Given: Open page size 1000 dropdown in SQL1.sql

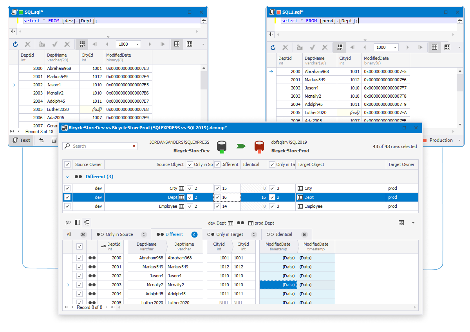Looking at the screenshot, I should (395, 48).
